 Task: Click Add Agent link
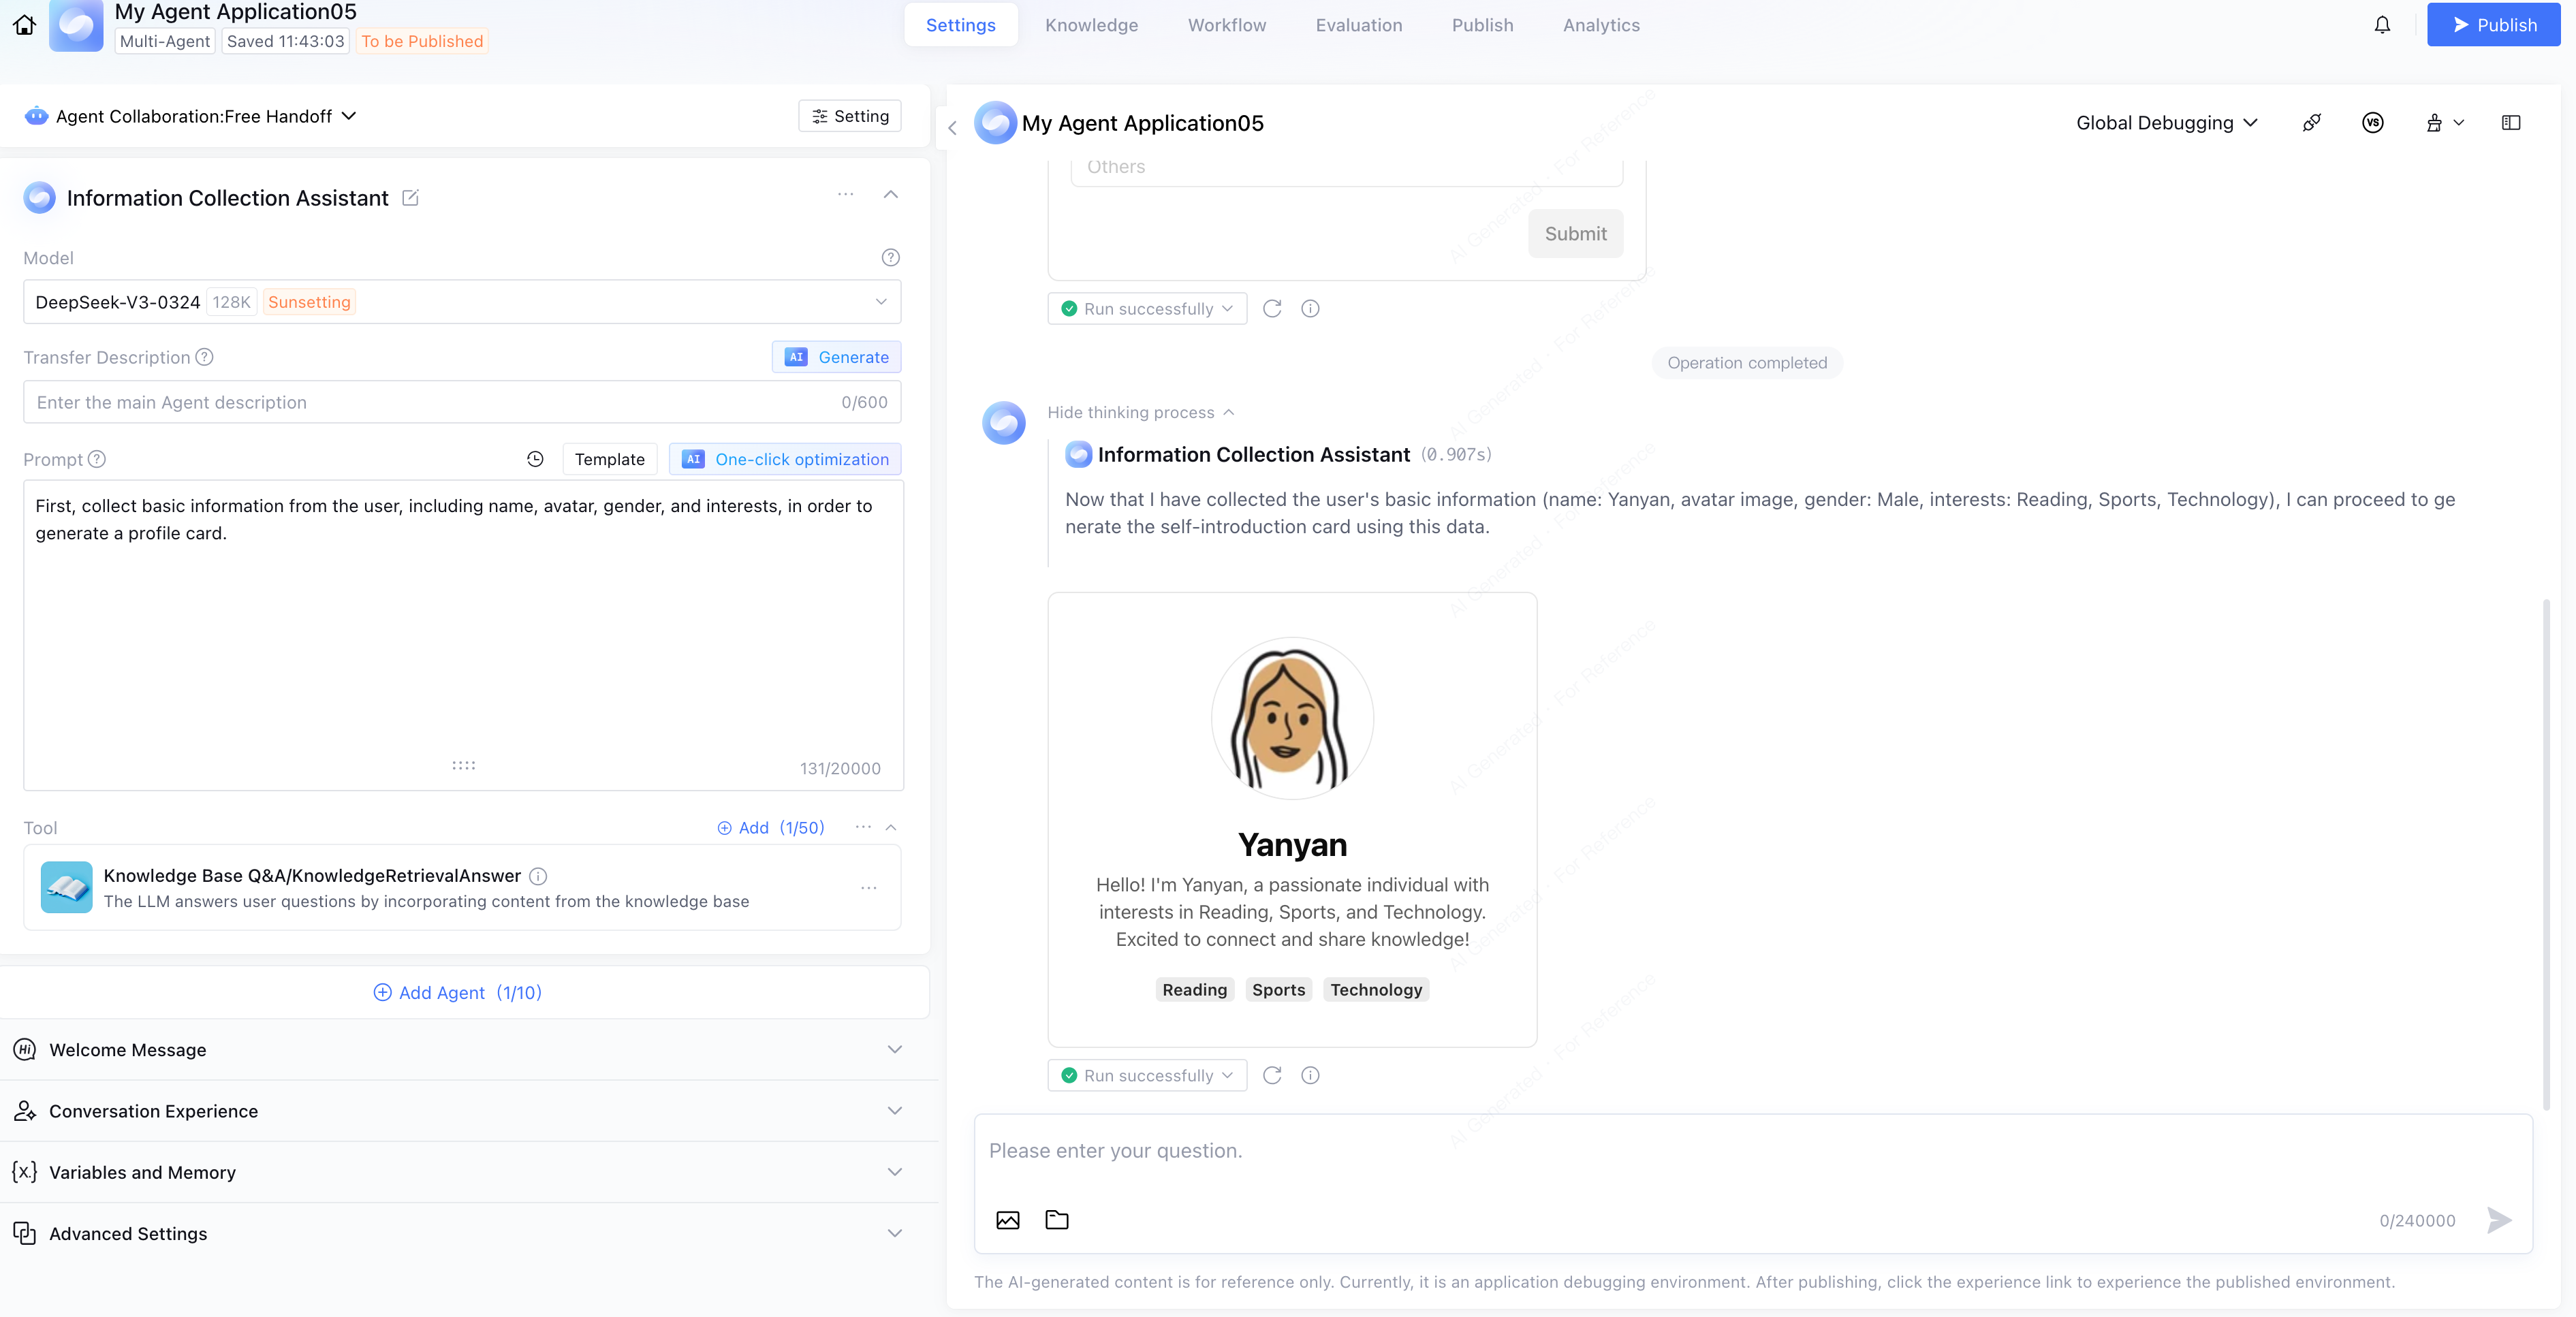click(x=457, y=992)
